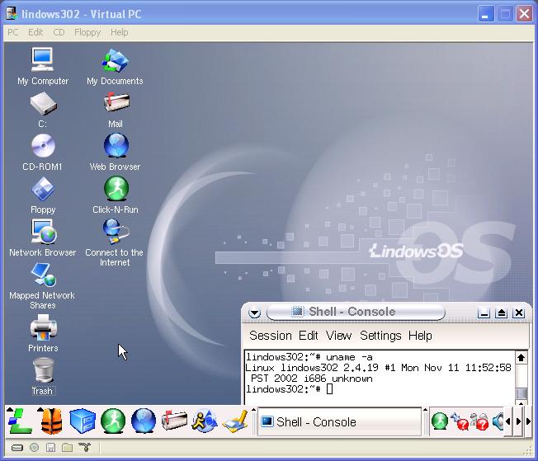Click the speaker volume tray icon

pos(498,421)
